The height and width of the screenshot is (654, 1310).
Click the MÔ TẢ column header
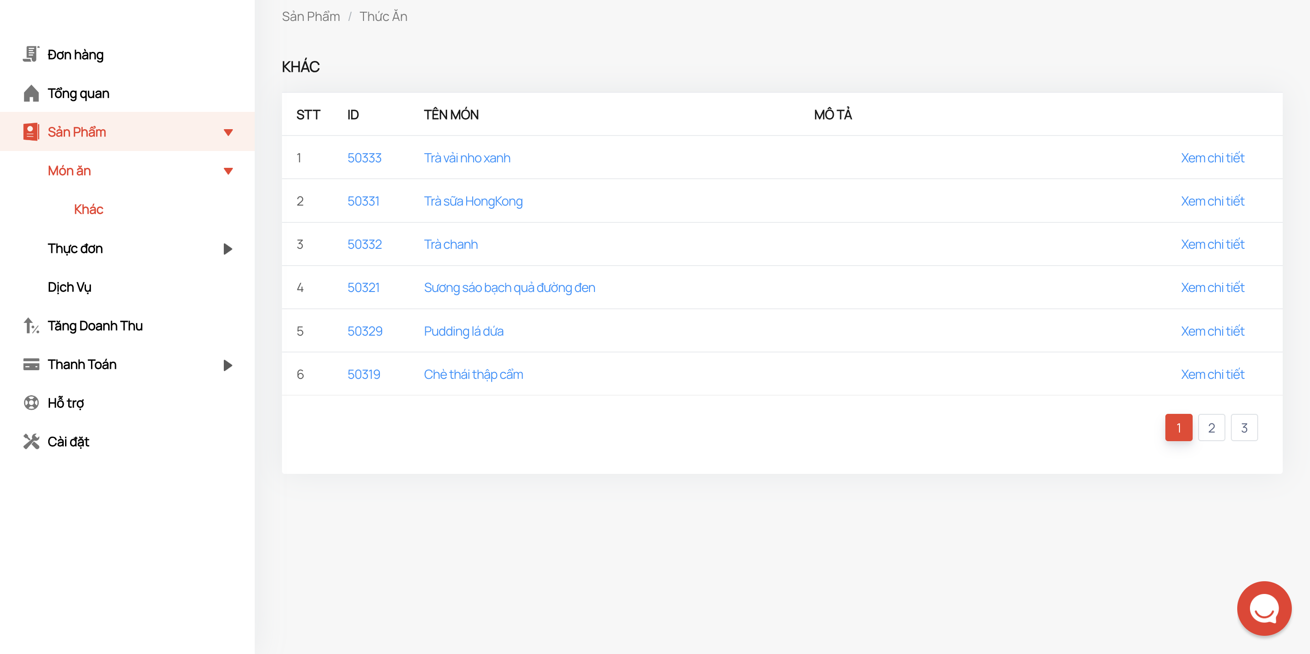pyautogui.click(x=832, y=114)
